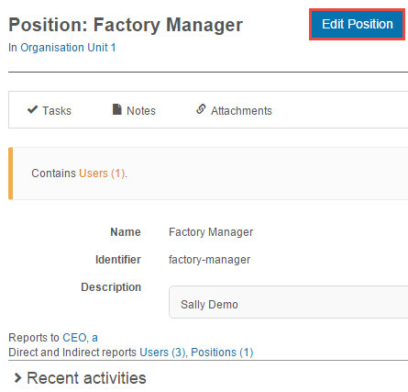Click the Sally Demo description box

tap(289, 302)
